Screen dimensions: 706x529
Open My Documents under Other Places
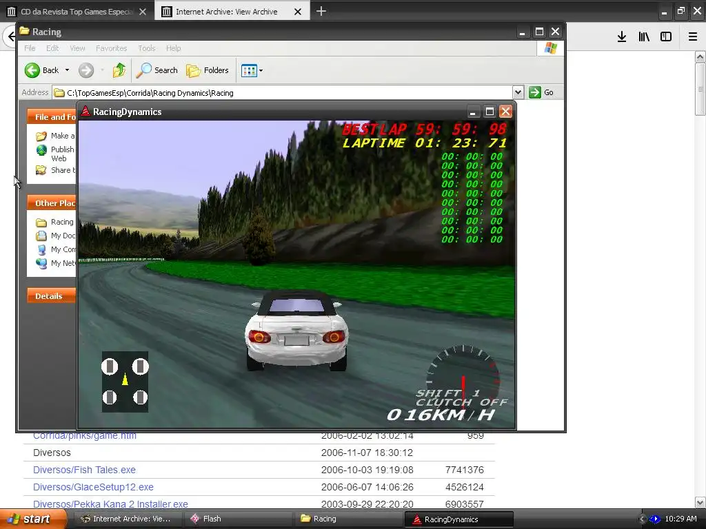tap(55, 236)
